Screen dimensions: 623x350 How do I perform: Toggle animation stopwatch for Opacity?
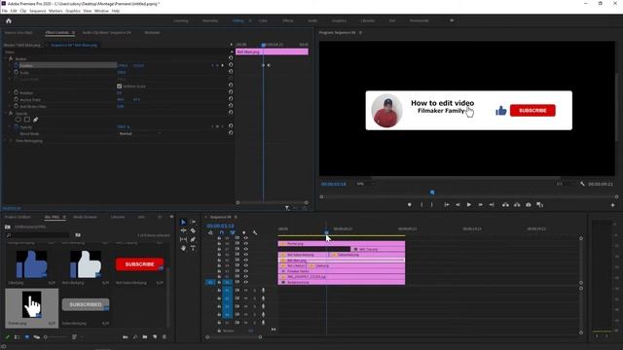16,127
